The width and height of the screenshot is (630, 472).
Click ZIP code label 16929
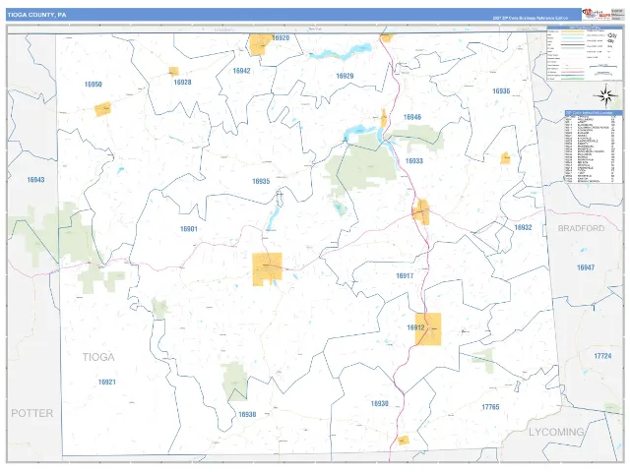click(x=345, y=76)
